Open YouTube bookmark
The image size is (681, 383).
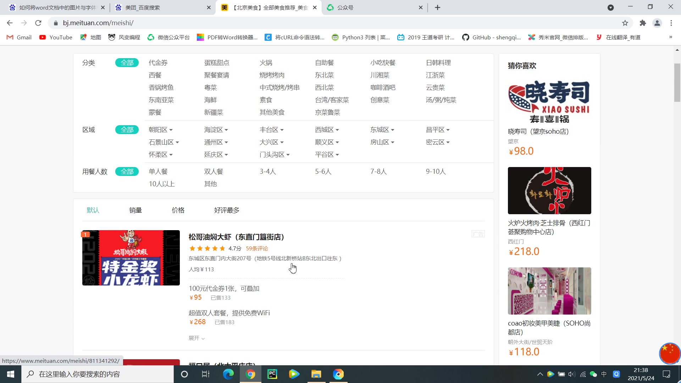[56, 37]
